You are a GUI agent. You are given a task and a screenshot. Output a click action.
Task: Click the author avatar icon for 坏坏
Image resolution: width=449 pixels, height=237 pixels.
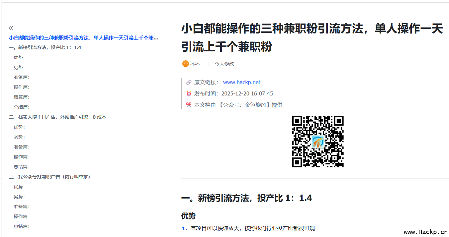pos(185,64)
